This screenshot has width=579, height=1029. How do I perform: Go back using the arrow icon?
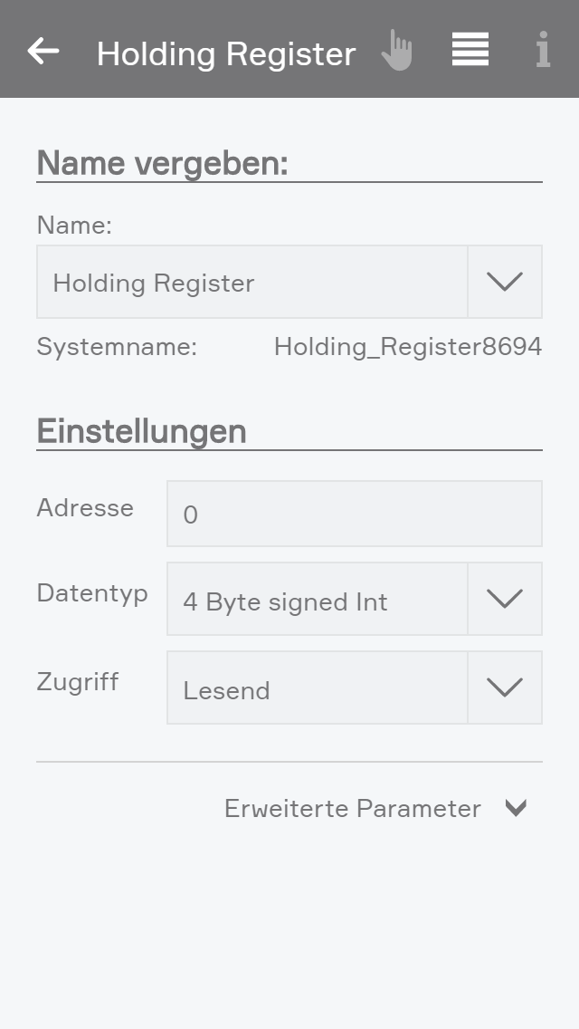click(x=43, y=51)
